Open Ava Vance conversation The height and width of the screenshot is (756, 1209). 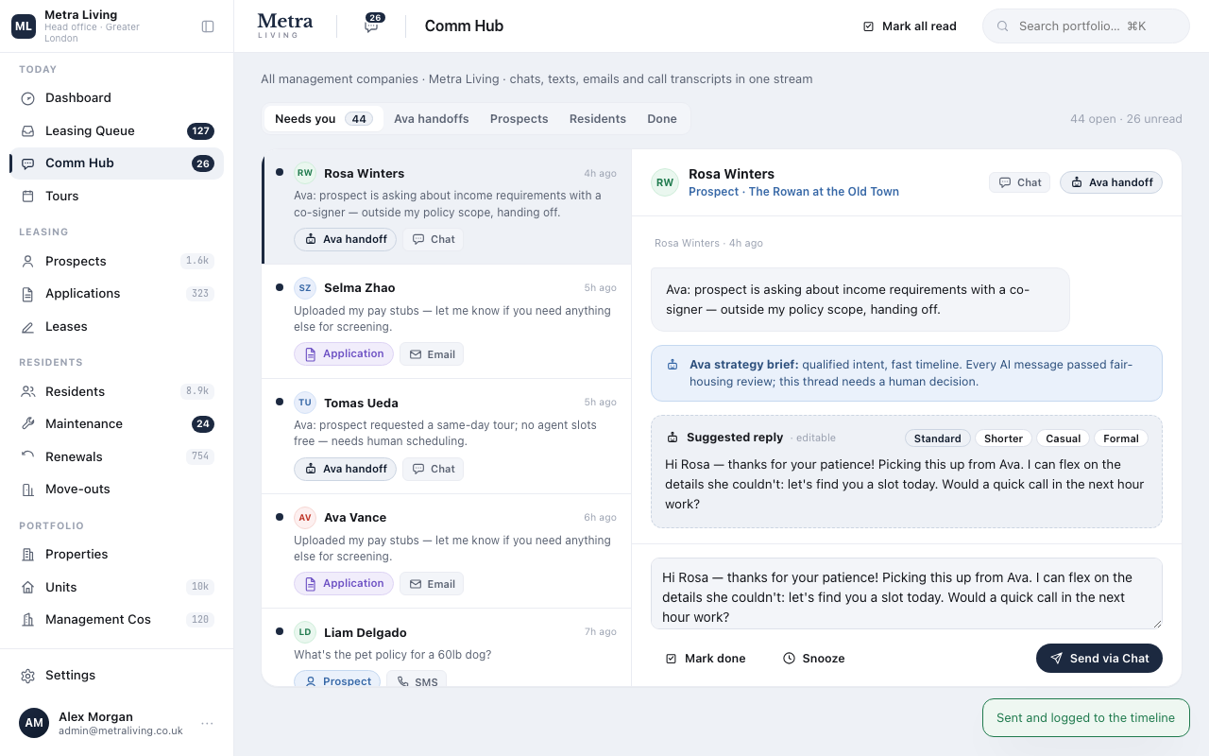[x=447, y=551]
